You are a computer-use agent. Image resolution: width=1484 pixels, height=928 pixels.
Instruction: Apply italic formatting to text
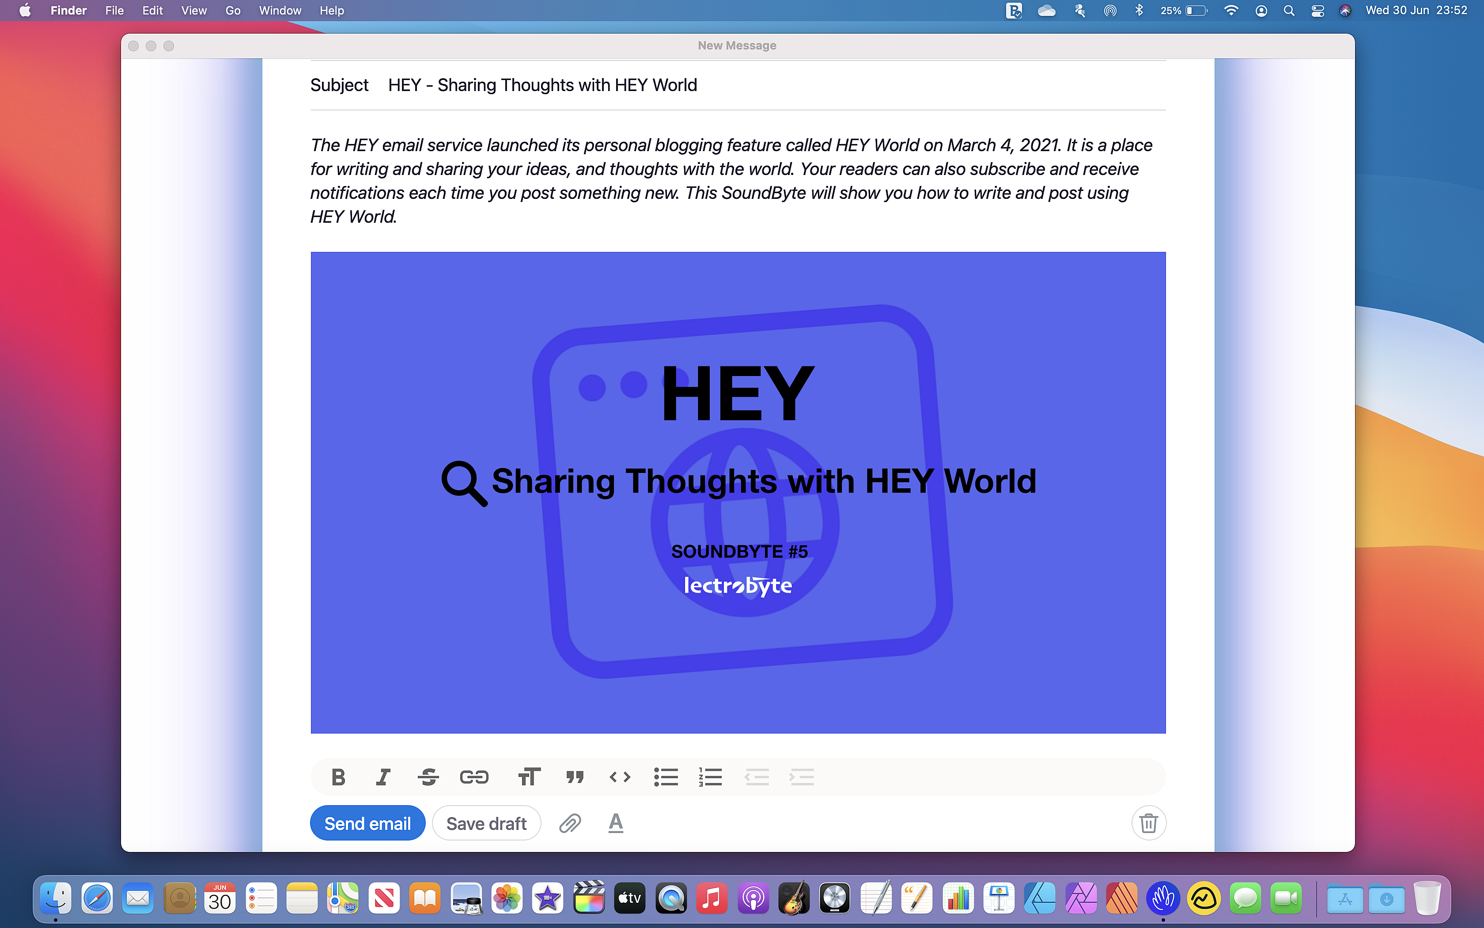tap(383, 777)
